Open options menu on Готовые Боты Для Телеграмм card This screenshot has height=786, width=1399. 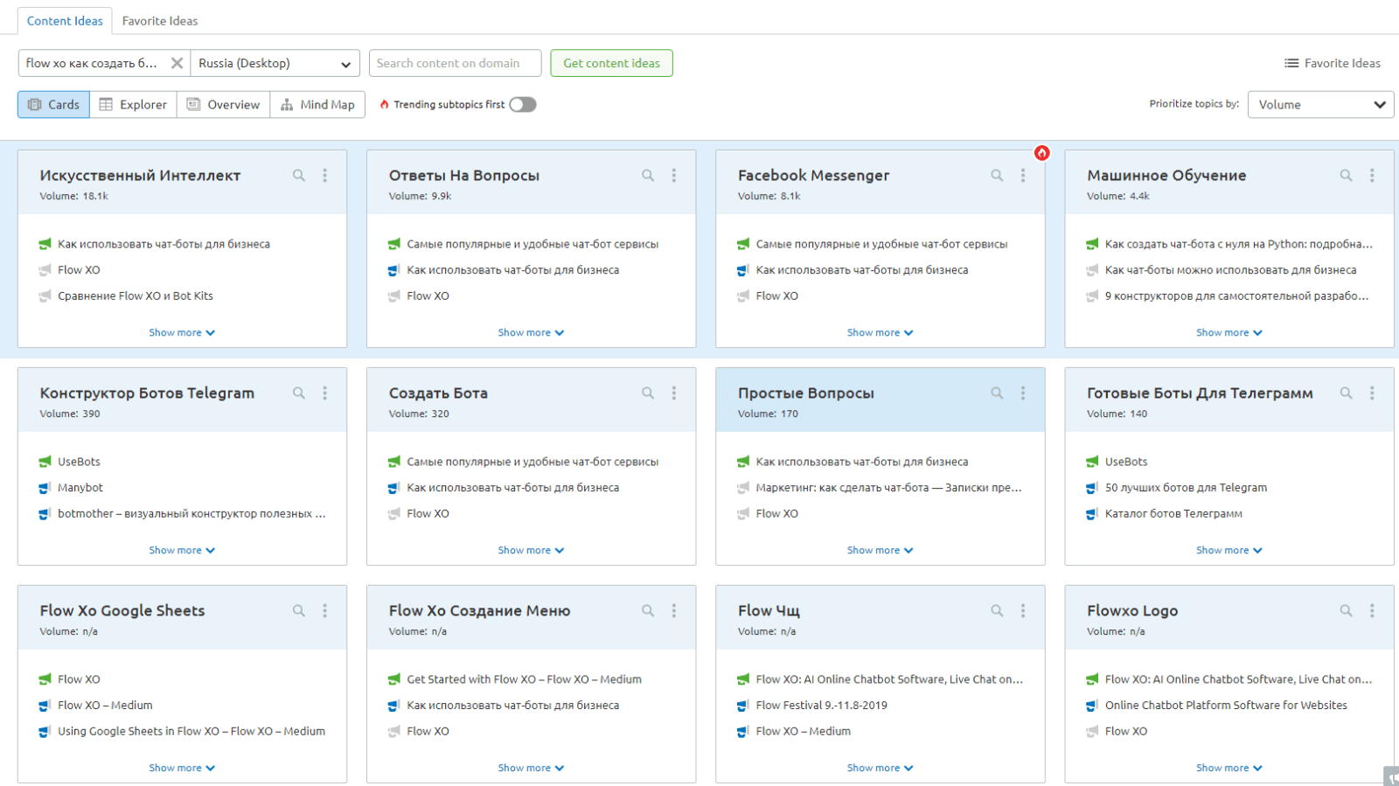coord(1372,393)
